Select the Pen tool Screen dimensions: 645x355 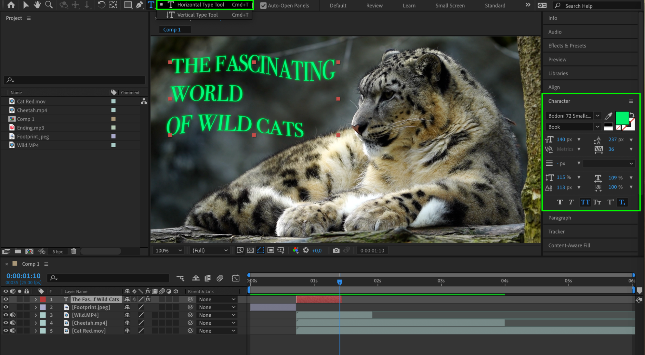[139, 5]
